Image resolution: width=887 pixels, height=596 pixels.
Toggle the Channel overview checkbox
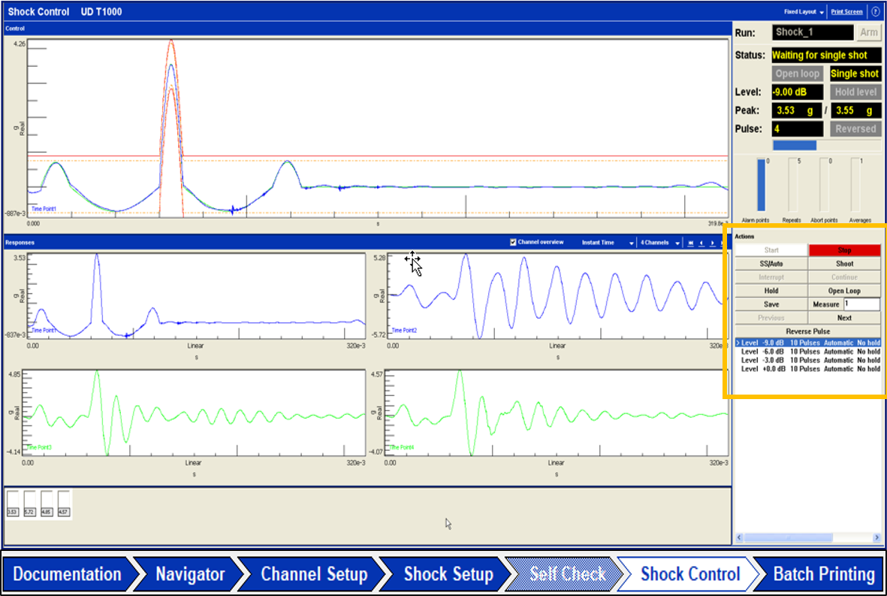513,243
